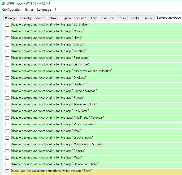Open the Configuration menu
This screenshot has width=182, height=175.
pyautogui.click(x=12, y=10)
